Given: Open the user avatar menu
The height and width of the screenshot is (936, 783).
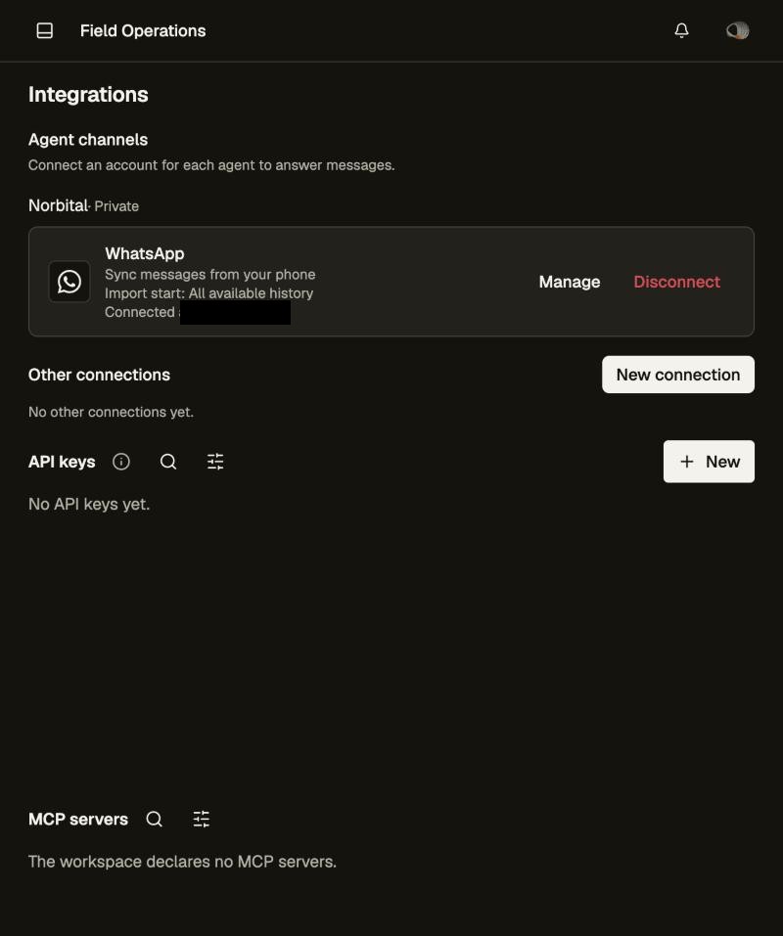Looking at the screenshot, I should (x=738, y=30).
